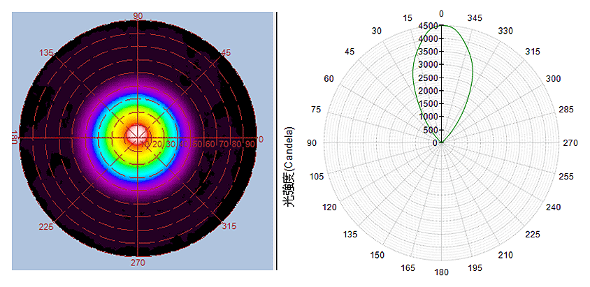590x287 pixels.
Task: Click the 3000 radial tick on polar chart
Action: (x=428, y=65)
